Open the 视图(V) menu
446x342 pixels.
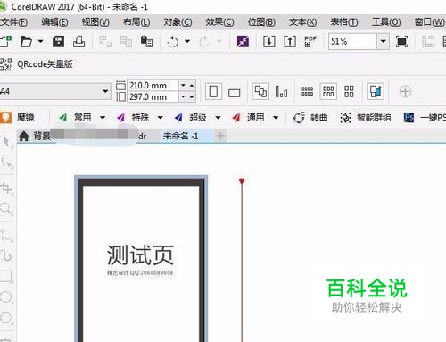(95, 22)
